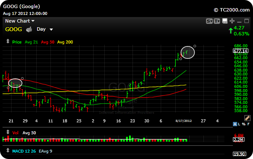253x159 pixels.
Task: Click the volume Avg 50 legend label
Action: (x=29, y=133)
